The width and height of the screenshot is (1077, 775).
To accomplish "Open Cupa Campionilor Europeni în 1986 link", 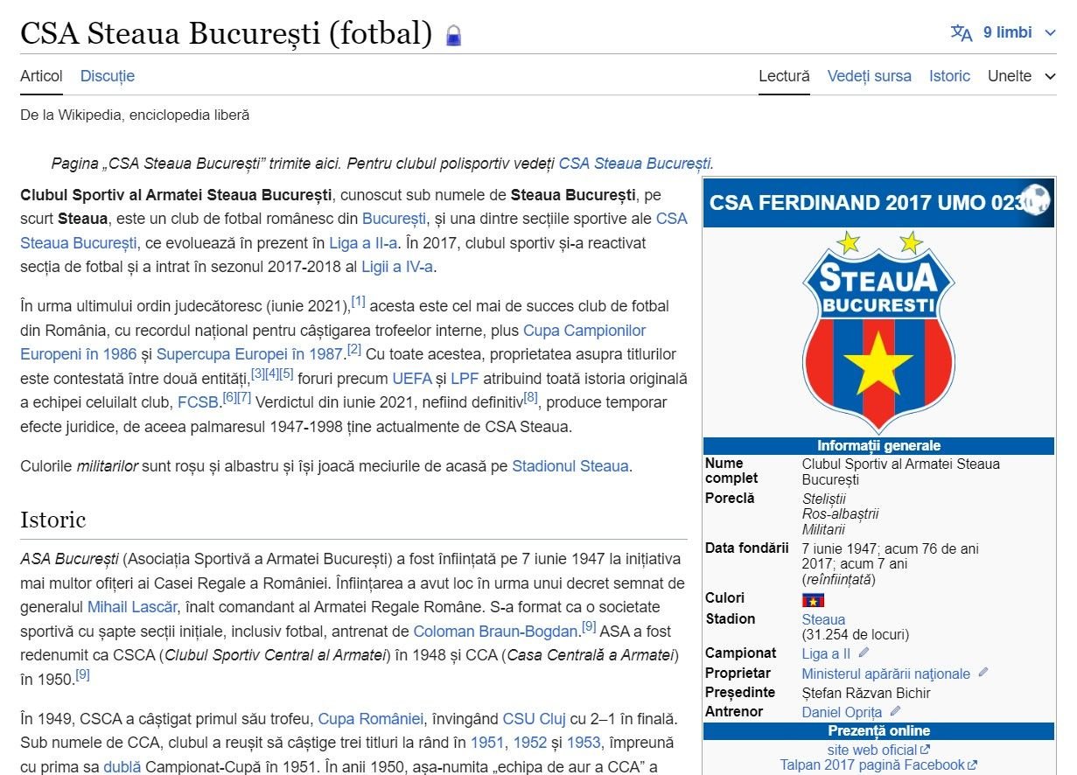I will click(x=332, y=342).
